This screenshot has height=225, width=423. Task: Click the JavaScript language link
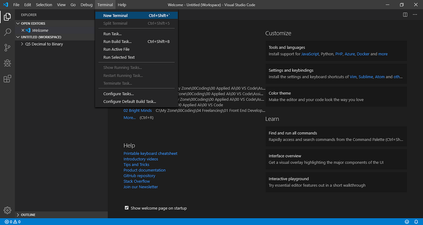310,54
